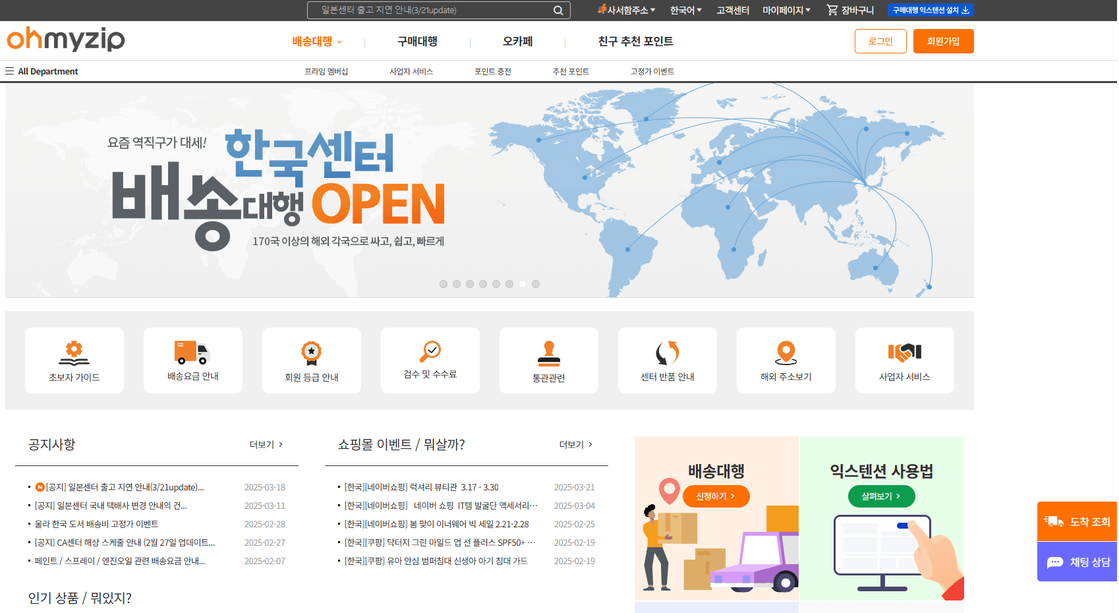Click the 통관관련 customs icon
Screen dimensions: 1119x613
point(548,360)
